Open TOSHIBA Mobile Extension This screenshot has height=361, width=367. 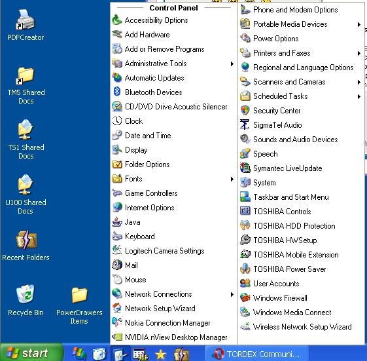(x=301, y=255)
